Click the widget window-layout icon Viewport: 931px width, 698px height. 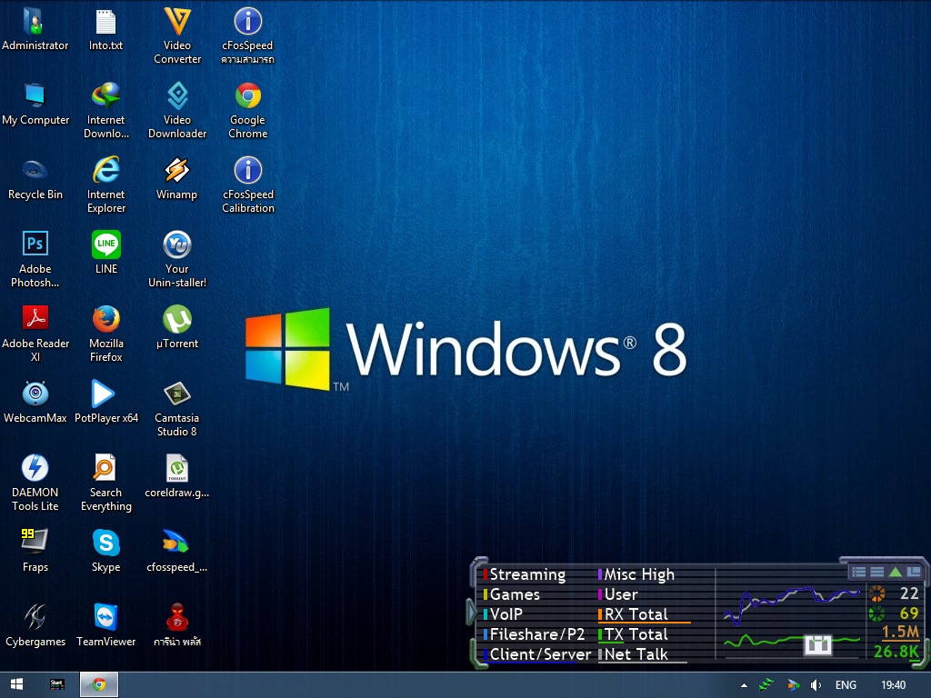click(914, 573)
